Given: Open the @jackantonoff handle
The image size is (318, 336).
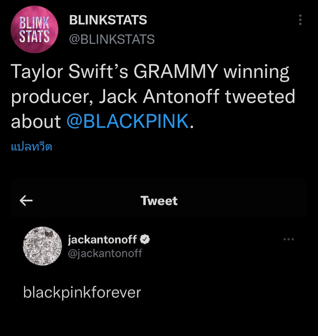Looking at the screenshot, I should (105, 253).
